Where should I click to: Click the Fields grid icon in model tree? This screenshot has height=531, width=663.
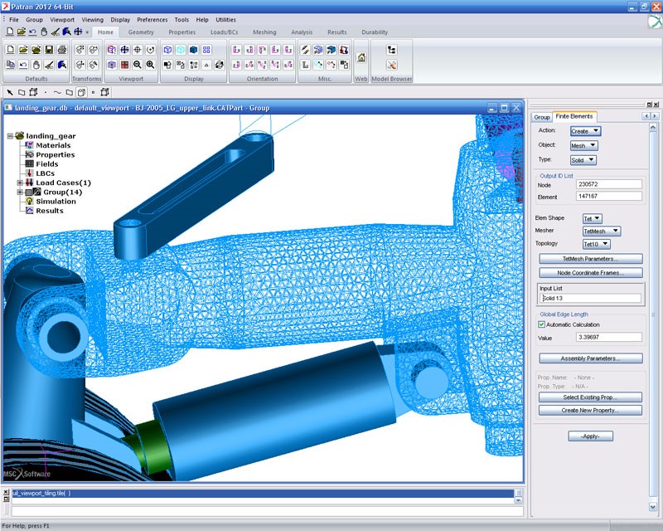click(29, 164)
